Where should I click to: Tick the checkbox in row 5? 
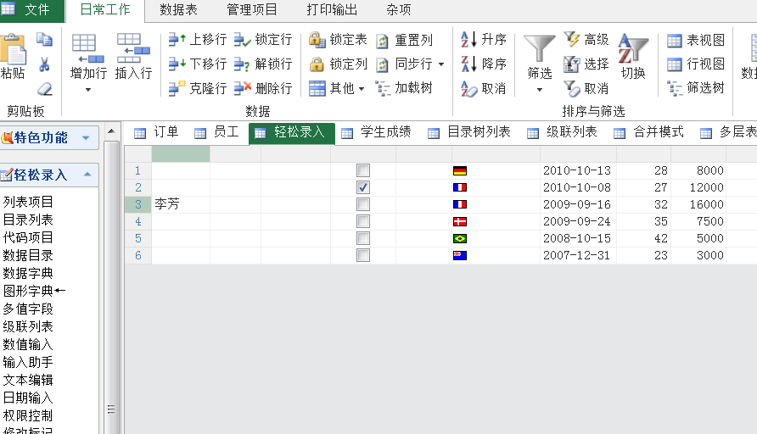pos(363,238)
